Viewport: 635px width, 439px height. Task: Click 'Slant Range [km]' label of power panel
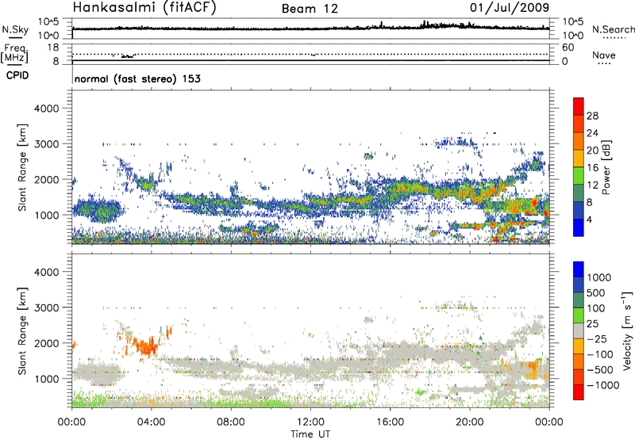(23, 167)
